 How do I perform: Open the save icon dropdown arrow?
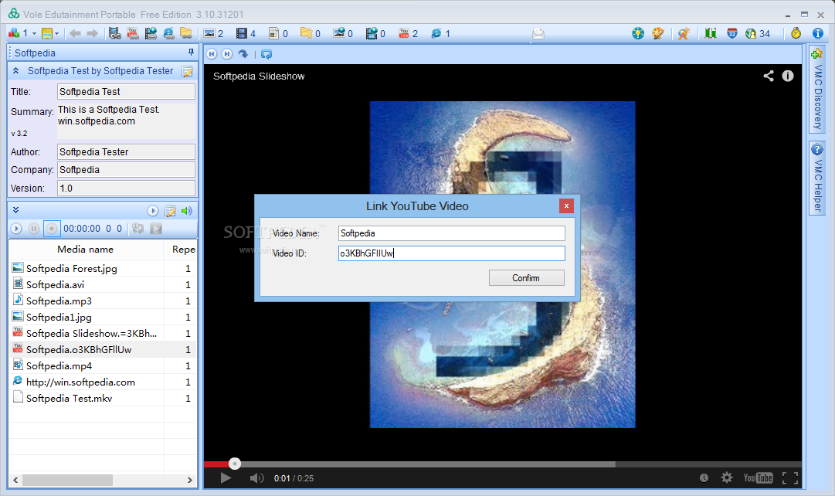coord(56,33)
